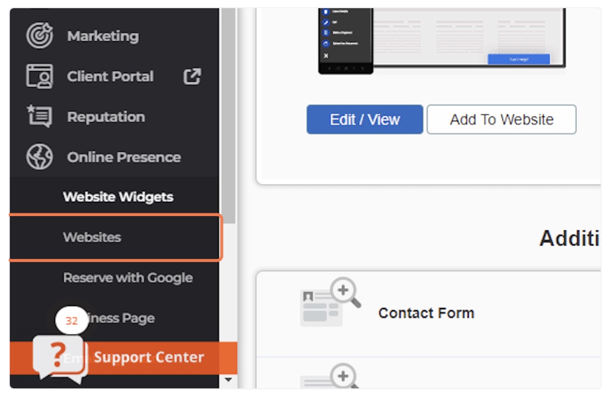The image size is (605, 396).
Task: Click the X on the widget preview
Action: 326,56
